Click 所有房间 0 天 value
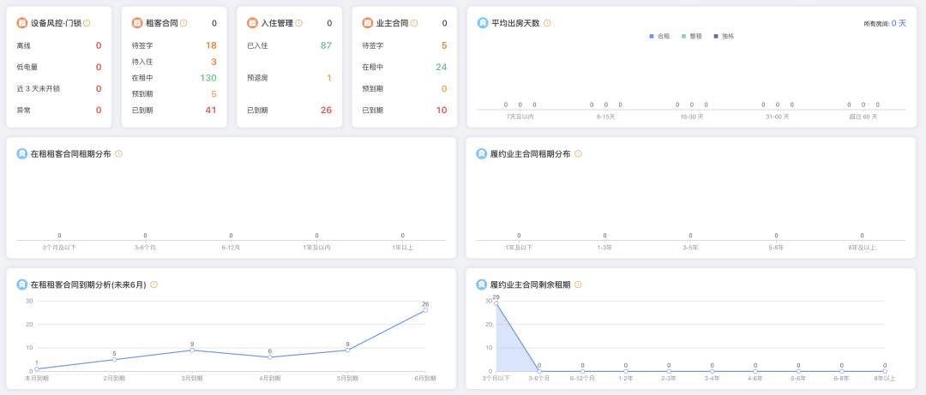The width and height of the screenshot is (926, 395). [x=899, y=23]
